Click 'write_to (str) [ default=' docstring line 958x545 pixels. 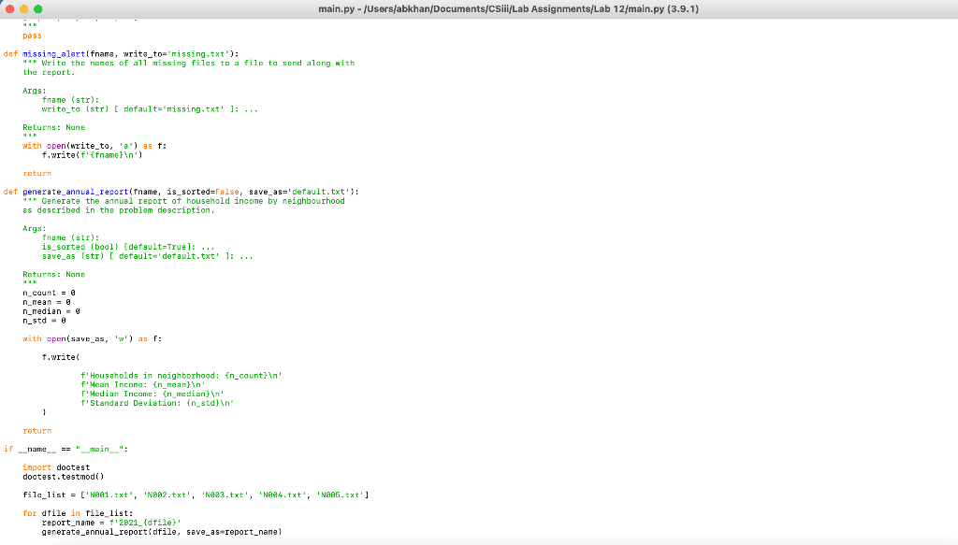(150, 109)
